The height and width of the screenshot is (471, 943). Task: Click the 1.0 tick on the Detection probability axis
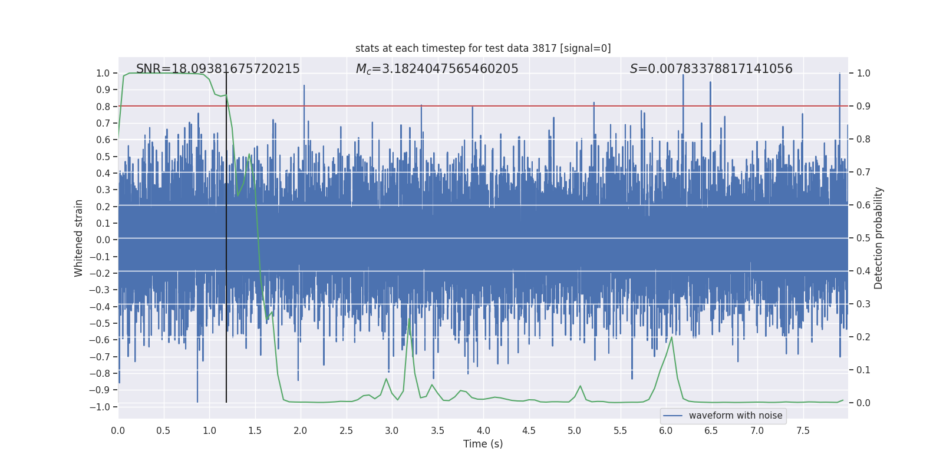point(863,74)
